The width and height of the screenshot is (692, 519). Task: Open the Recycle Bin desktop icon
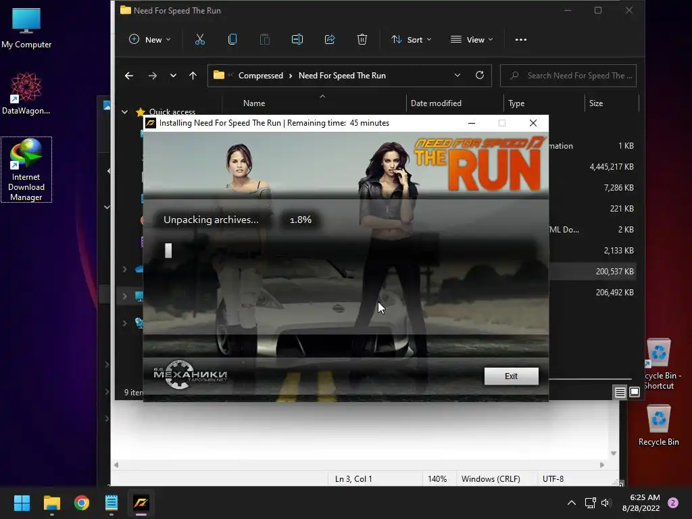tap(658, 425)
